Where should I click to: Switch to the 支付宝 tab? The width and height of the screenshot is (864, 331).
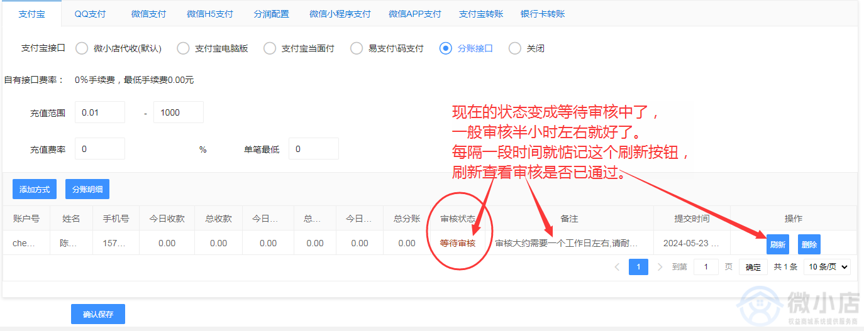[31, 14]
